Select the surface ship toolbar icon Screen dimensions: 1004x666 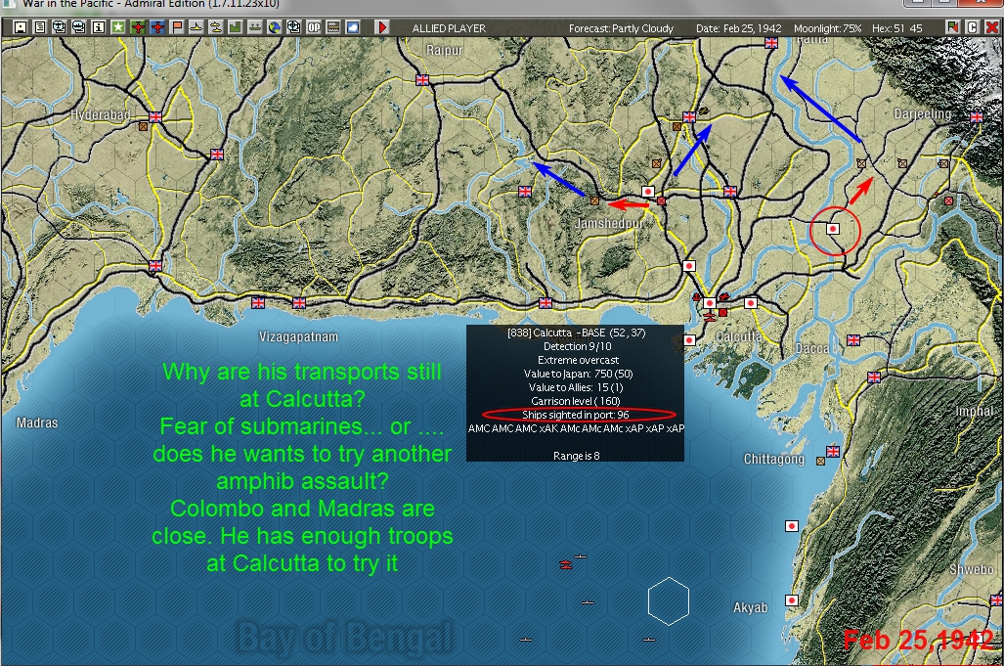195,28
